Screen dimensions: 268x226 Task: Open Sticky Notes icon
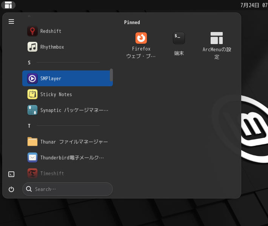(x=32, y=94)
